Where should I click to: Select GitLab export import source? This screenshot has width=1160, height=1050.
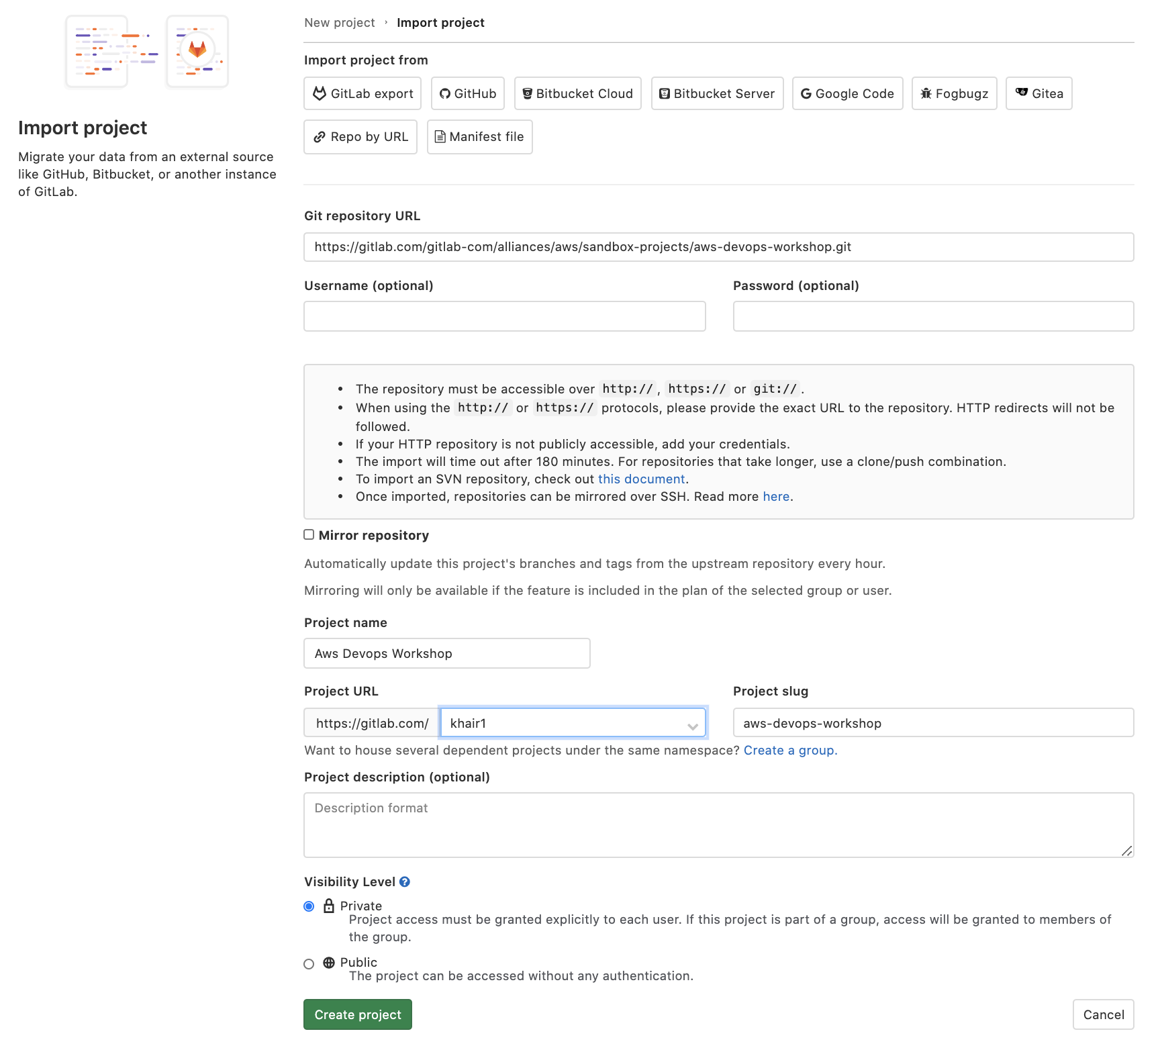[x=362, y=93]
